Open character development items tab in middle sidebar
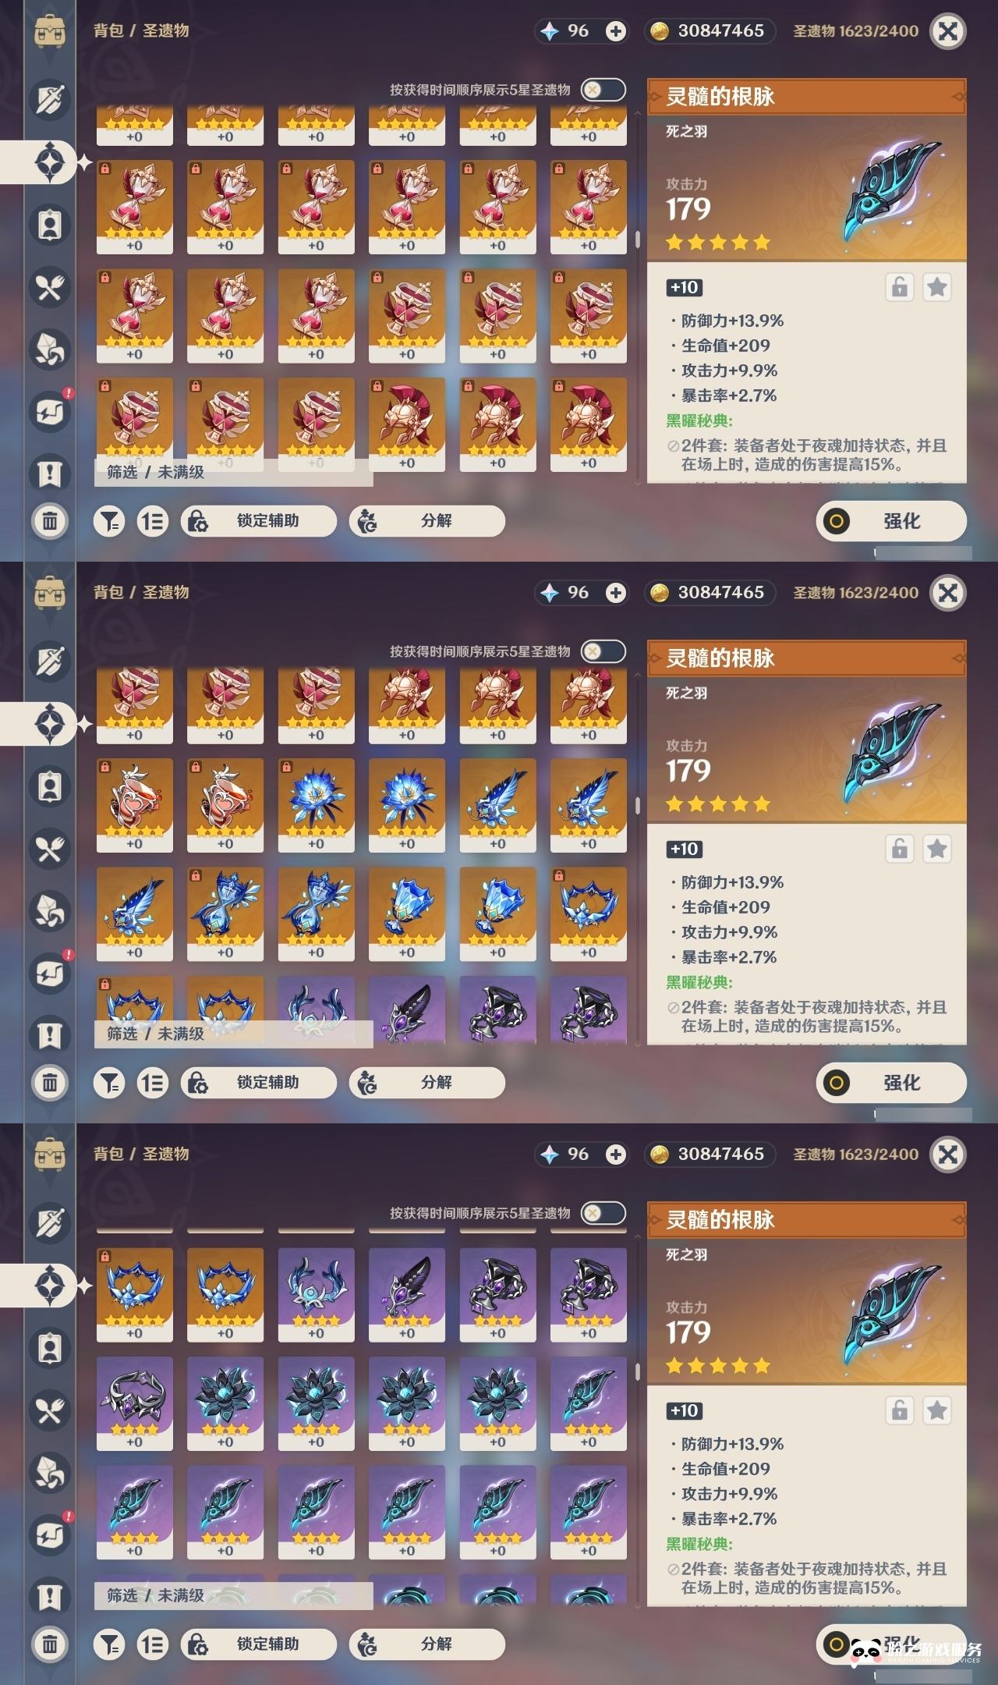Screen dimensions: 998x1685 (50, 786)
